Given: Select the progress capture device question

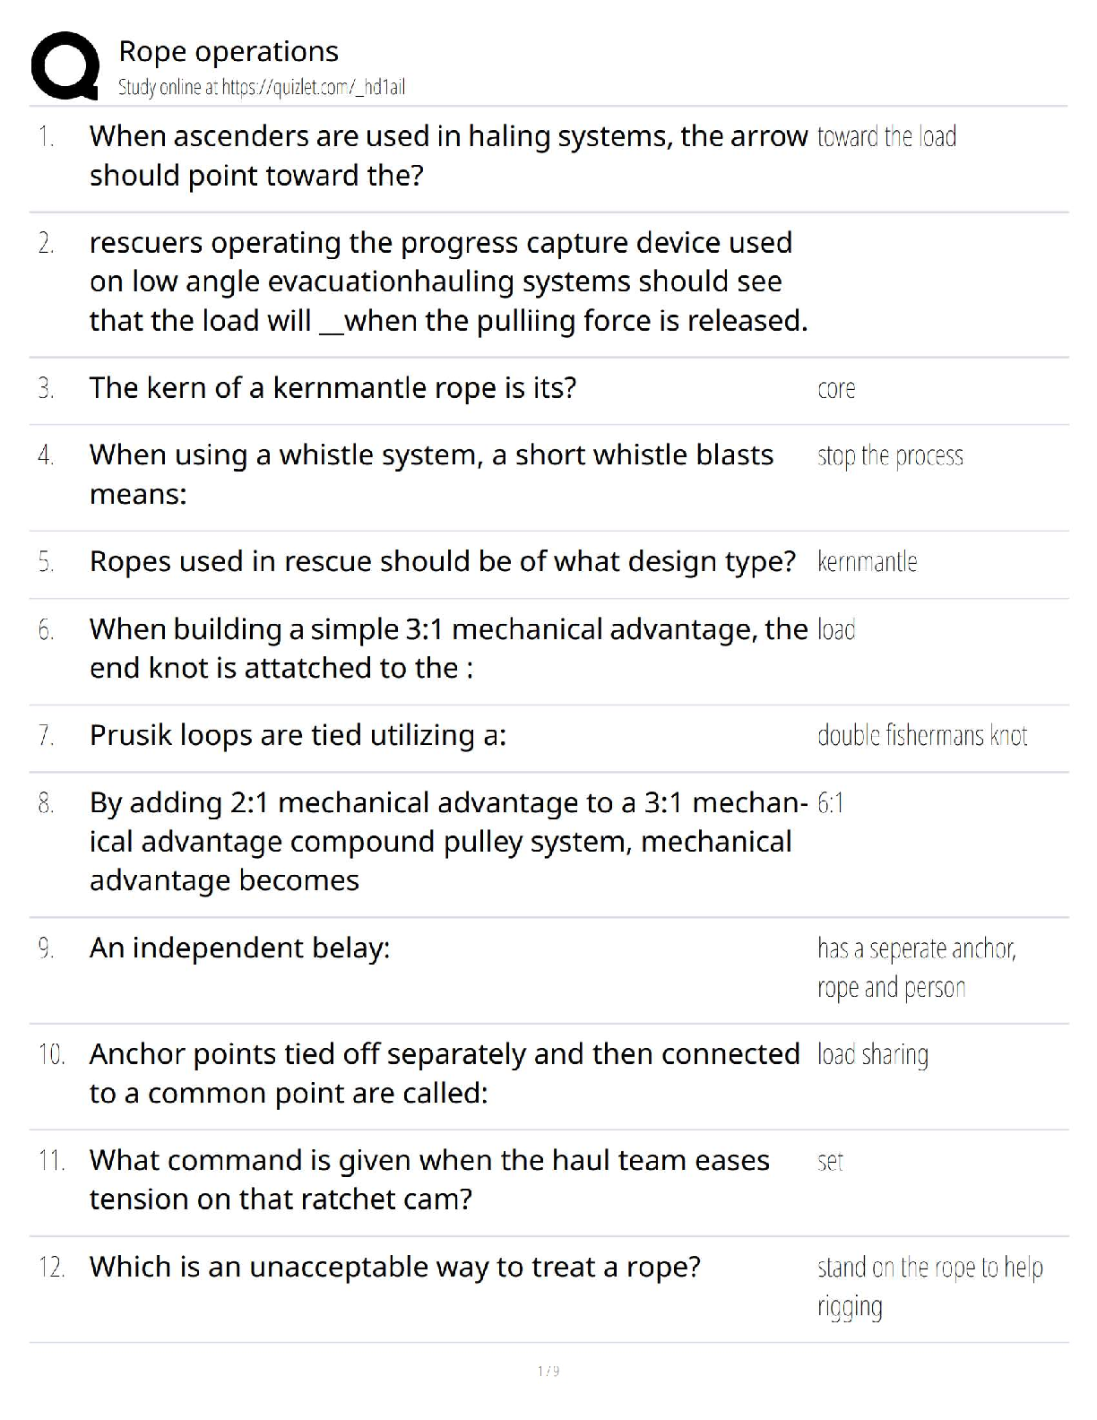Looking at the screenshot, I should (x=447, y=281).
